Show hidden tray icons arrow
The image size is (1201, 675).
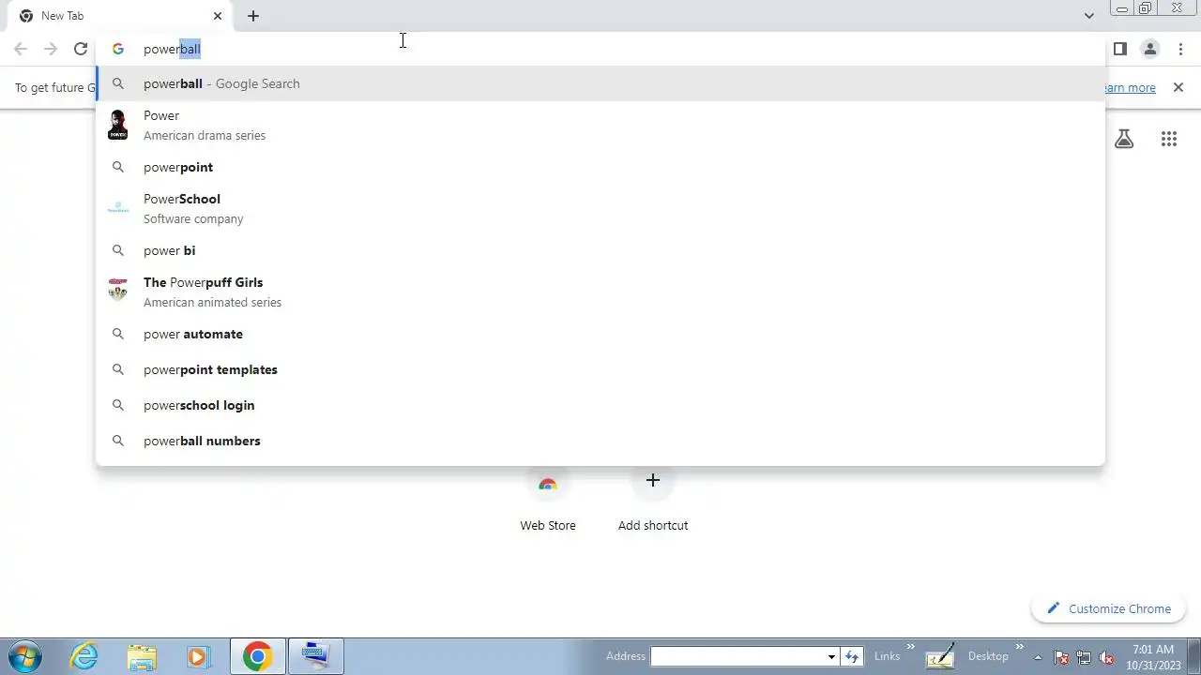click(x=1038, y=657)
